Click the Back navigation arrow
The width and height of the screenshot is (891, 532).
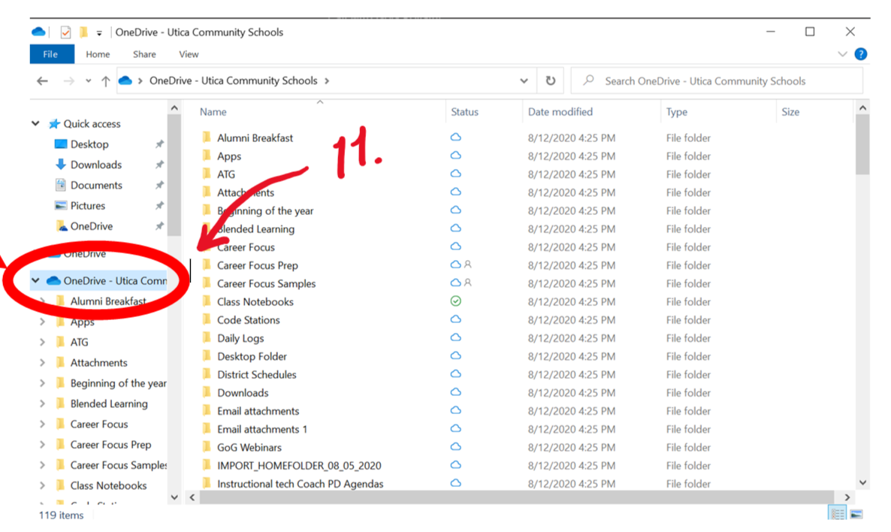43,81
